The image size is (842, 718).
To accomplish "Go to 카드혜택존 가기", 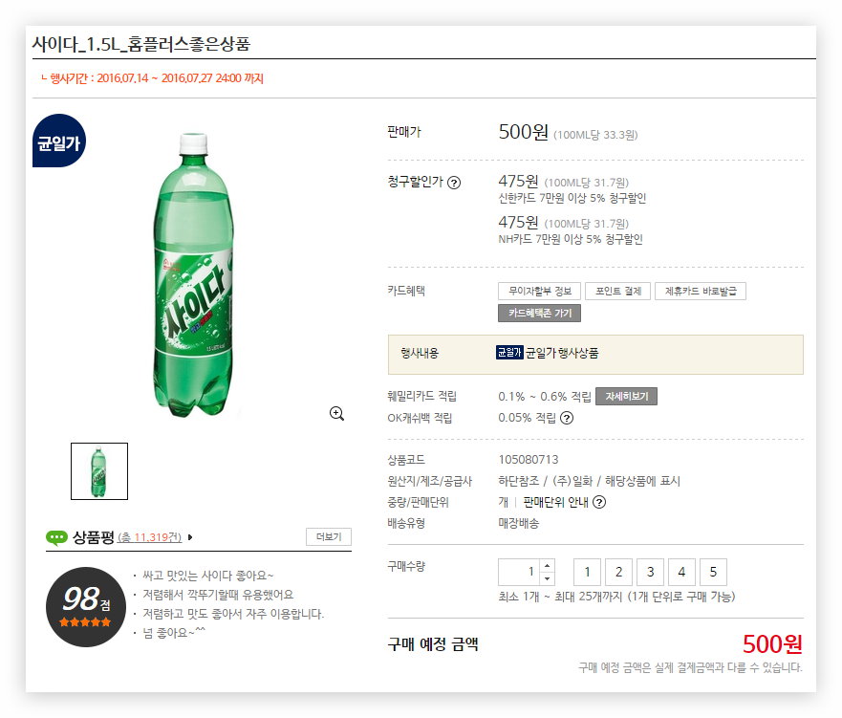I will (x=539, y=314).
